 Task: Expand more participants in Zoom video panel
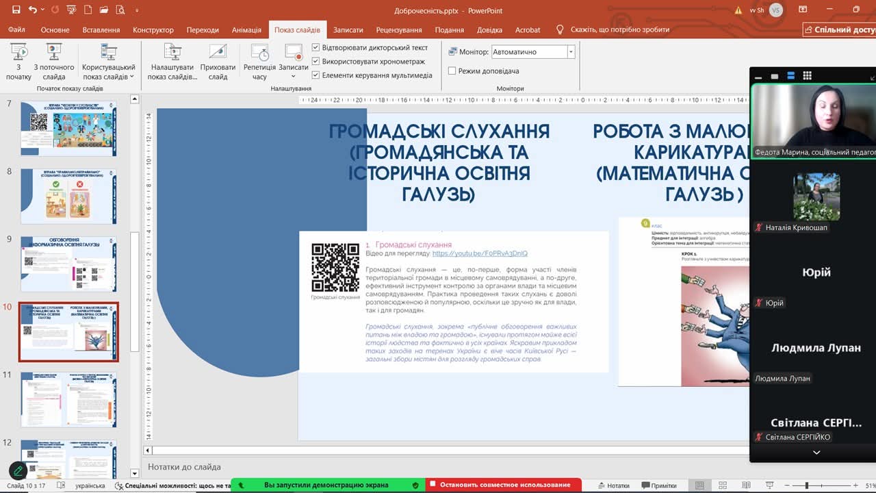click(x=816, y=453)
